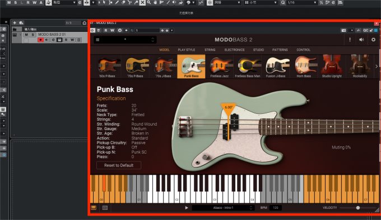
Task: Solo the MODO BASS 2 01 track
Action: tap(32, 35)
